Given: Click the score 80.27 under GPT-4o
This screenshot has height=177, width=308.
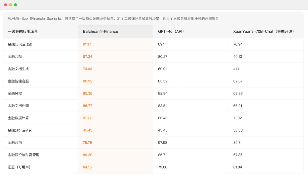Looking at the screenshot, I should (x=162, y=56).
